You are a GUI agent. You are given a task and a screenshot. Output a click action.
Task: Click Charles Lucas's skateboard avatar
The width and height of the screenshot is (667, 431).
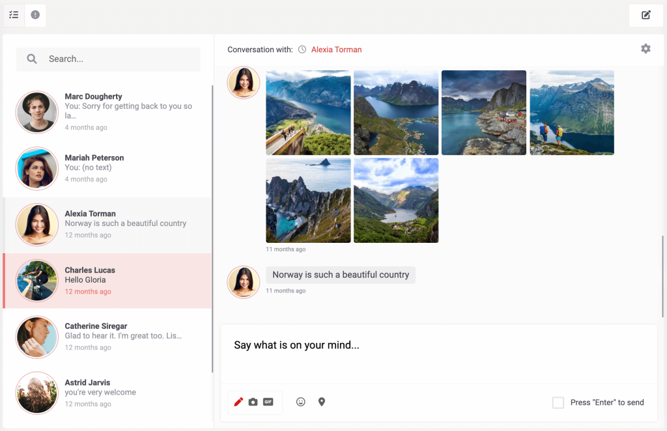37,281
